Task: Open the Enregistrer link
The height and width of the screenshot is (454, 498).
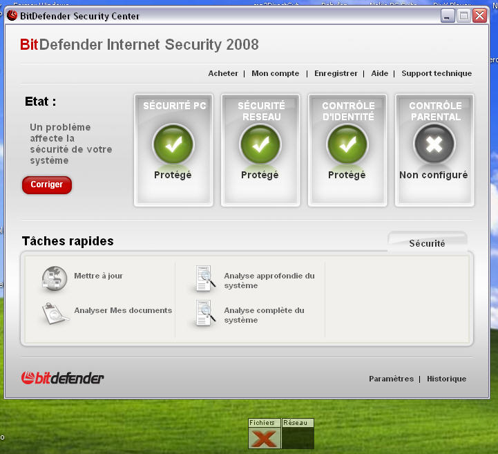Action: [336, 73]
